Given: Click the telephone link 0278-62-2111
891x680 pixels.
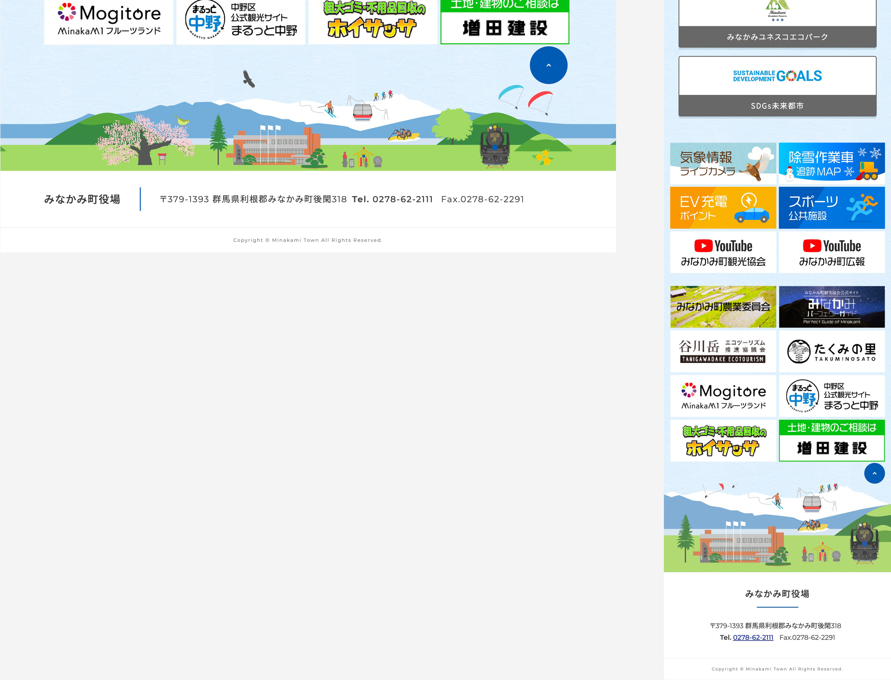Looking at the screenshot, I should point(753,637).
